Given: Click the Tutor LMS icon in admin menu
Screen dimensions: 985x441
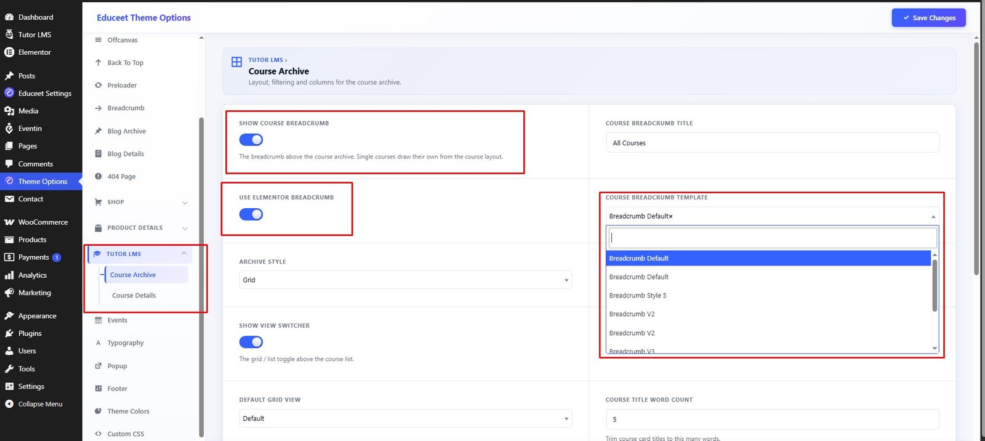Looking at the screenshot, I should click(x=9, y=34).
